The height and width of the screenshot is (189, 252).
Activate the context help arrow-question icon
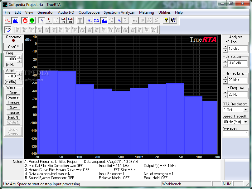pos(173,20)
